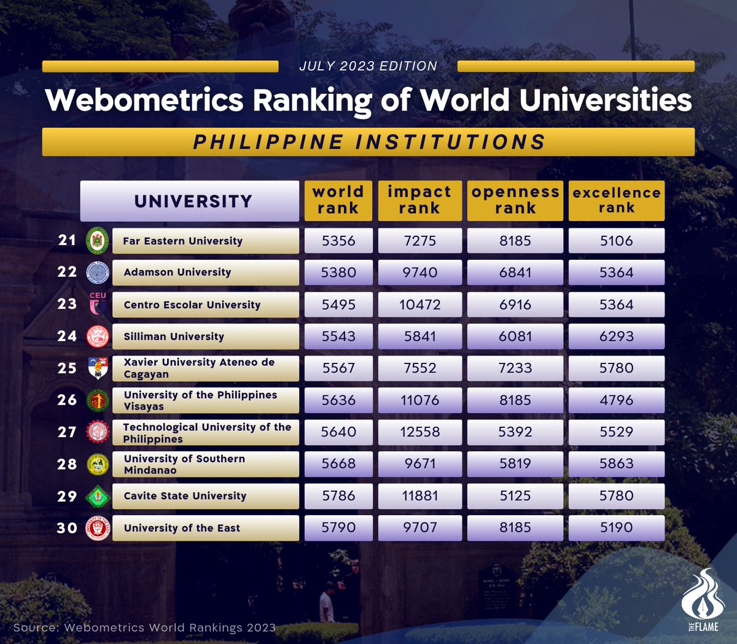This screenshot has width=737, height=644.
Task: Click the Far Eastern University logo
Action: 98,241
